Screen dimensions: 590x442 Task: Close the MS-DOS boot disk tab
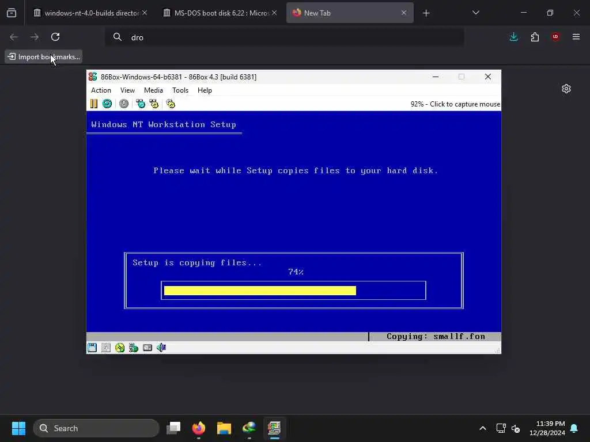(274, 13)
